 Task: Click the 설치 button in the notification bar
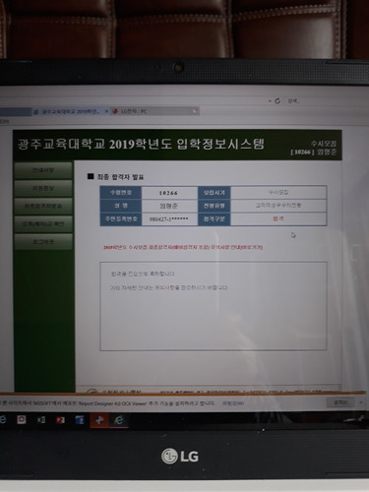(x=339, y=402)
